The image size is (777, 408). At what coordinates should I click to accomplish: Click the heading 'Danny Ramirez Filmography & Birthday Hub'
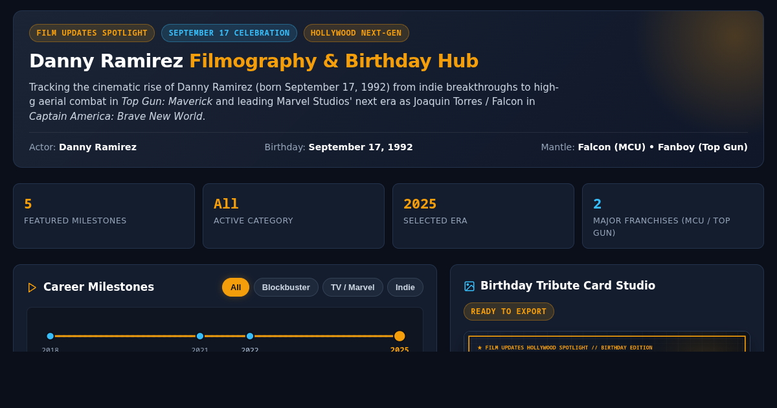click(x=254, y=61)
